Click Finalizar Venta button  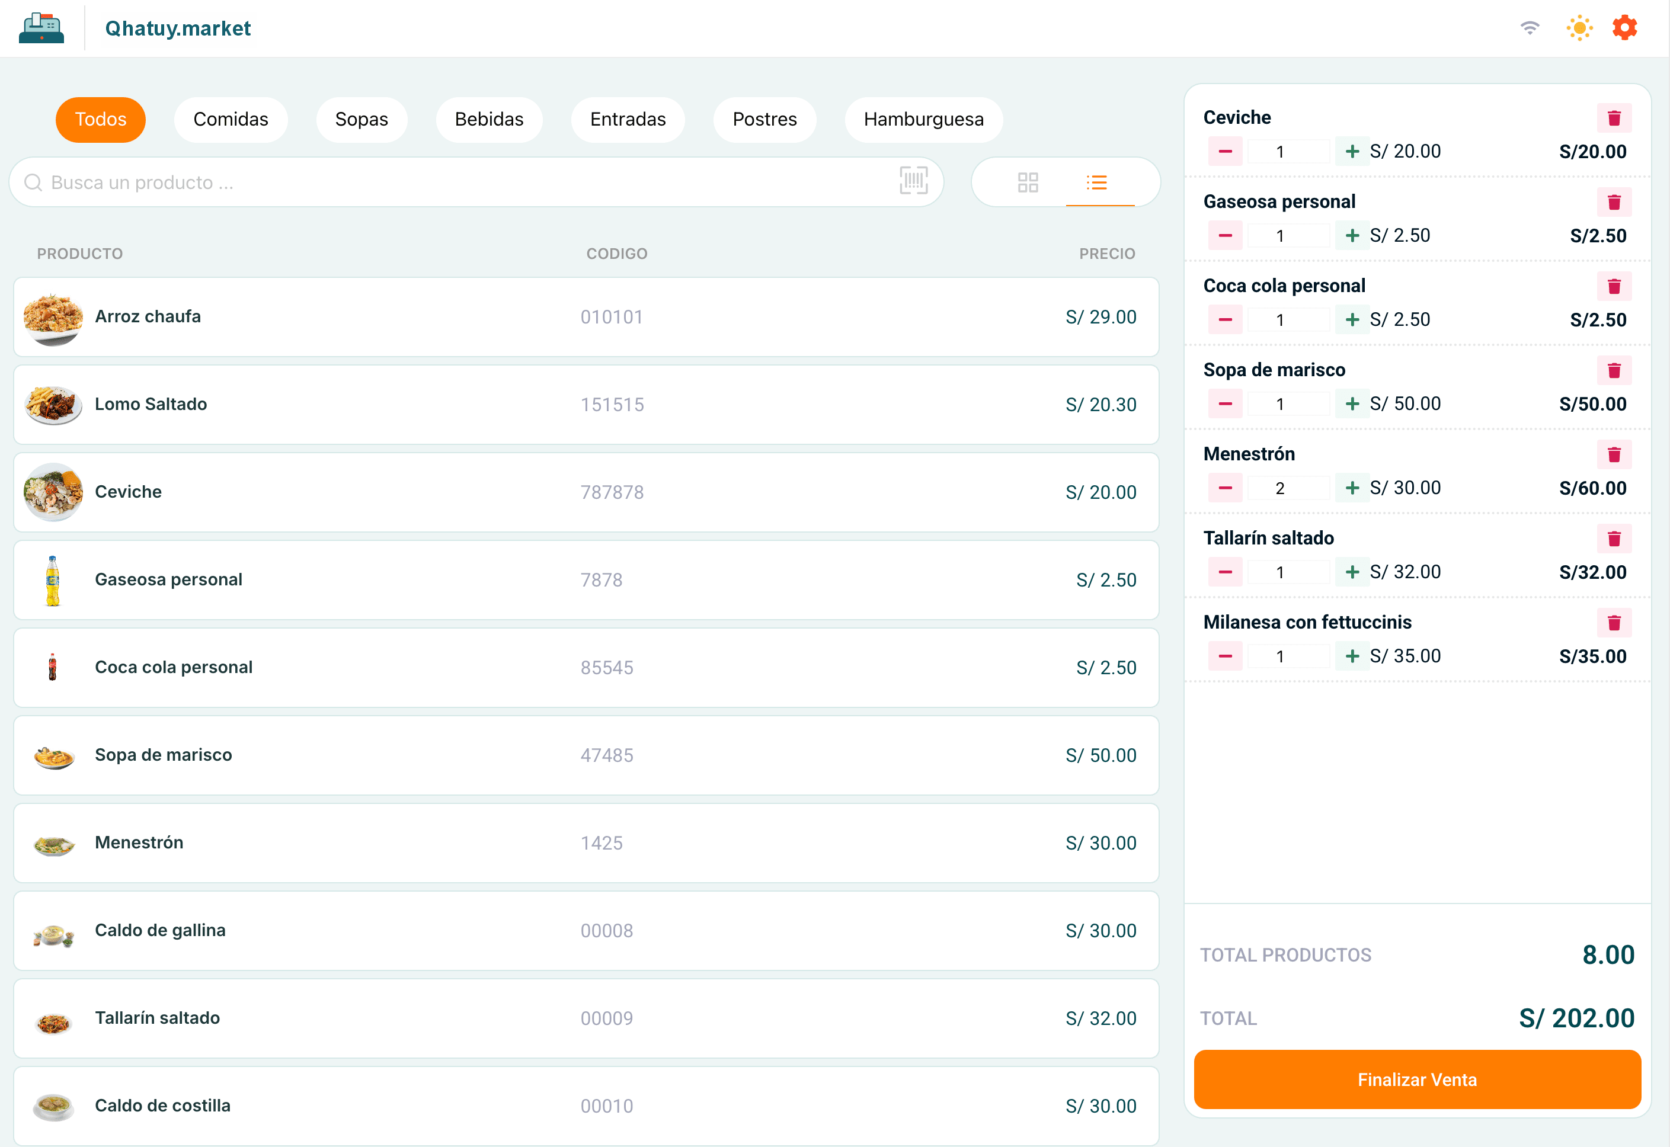1416,1079
